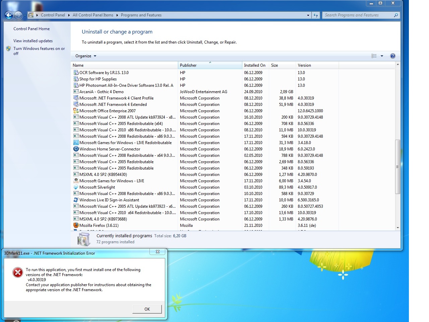Click the 6.500.3165.0 version cell
The image size is (429, 322).
pyautogui.click(x=308, y=200)
